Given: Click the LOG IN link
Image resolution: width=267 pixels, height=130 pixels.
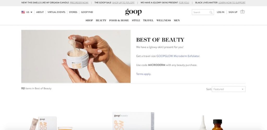Looking at the screenshot, I should click(221, 12).
